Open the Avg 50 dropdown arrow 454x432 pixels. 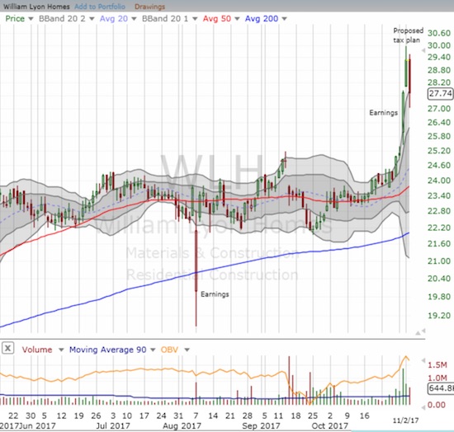pyautogui.click(x=237, y=19)
